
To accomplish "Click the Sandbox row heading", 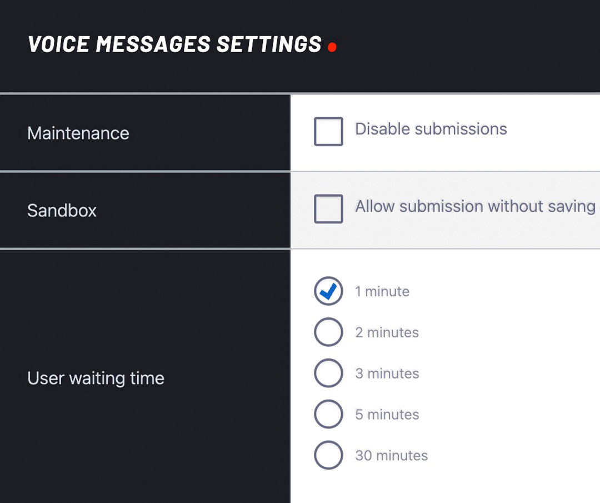I will coord(62,211).
